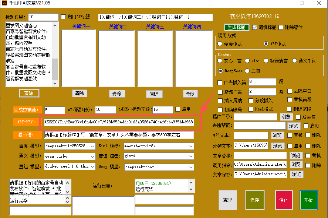Tick the Ai去痕 checkbox
Viewport: 328px width, 218px height.
[x=298, y=117]
